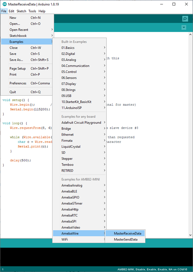Image resolution: width=193 pixels, height=272 pixels.
Task: Expand Open Recent submenu
Action: (19, 30)
